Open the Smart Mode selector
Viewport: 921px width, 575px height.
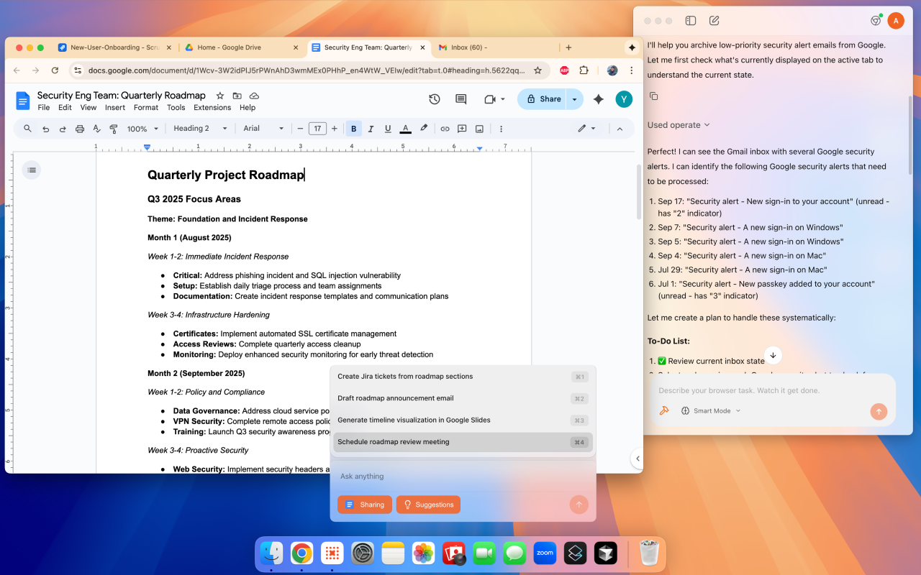pos(710,411)
